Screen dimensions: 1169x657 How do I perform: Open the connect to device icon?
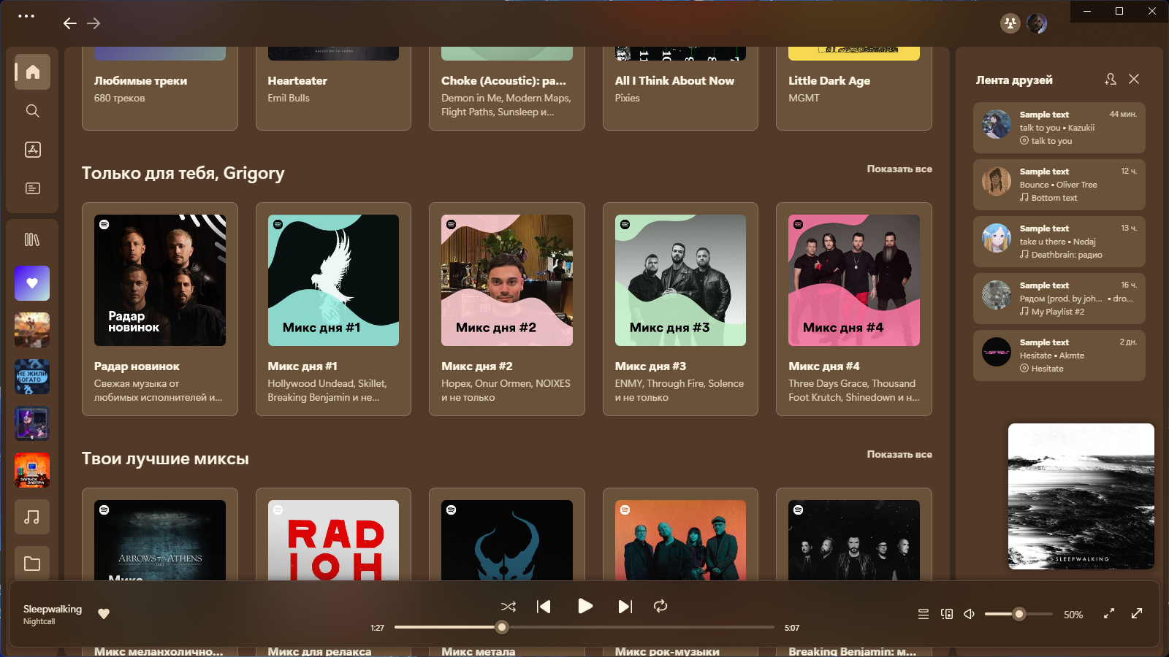click(947, 614)
